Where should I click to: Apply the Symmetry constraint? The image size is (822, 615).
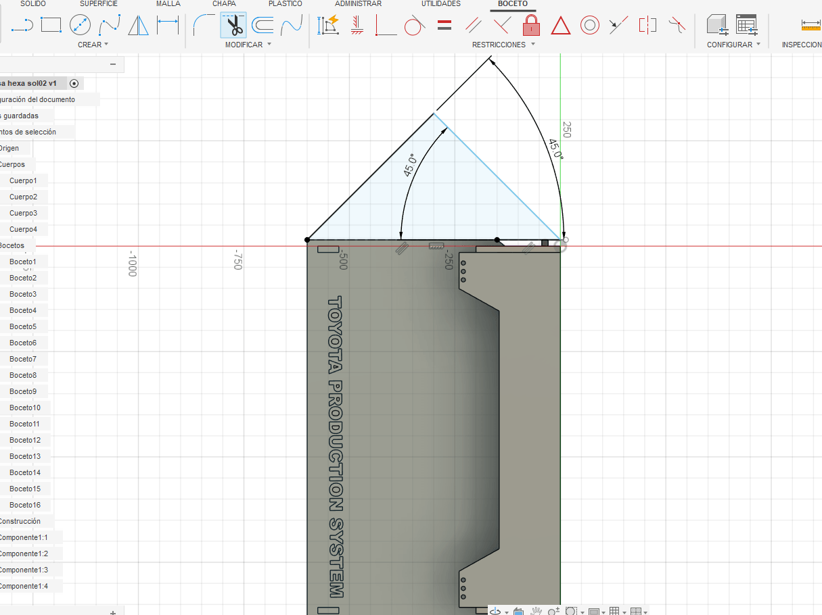tap(647, 26)
